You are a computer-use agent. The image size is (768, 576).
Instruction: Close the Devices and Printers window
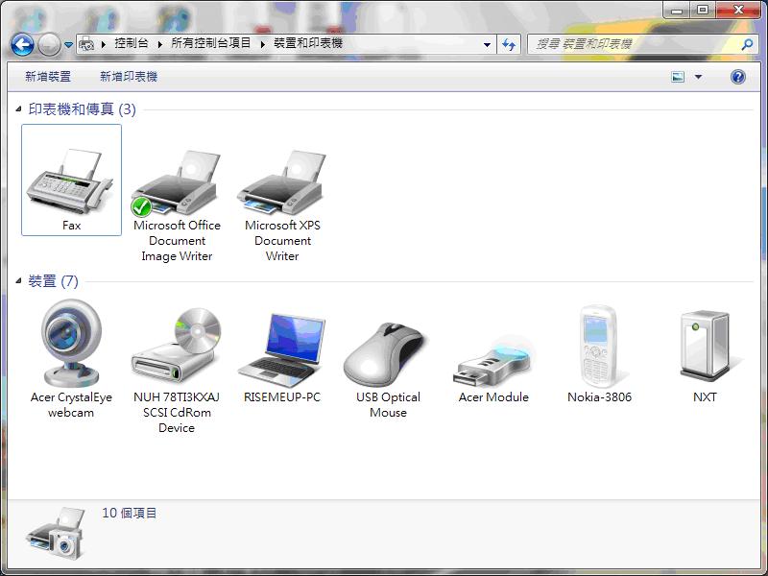point(738,11)
